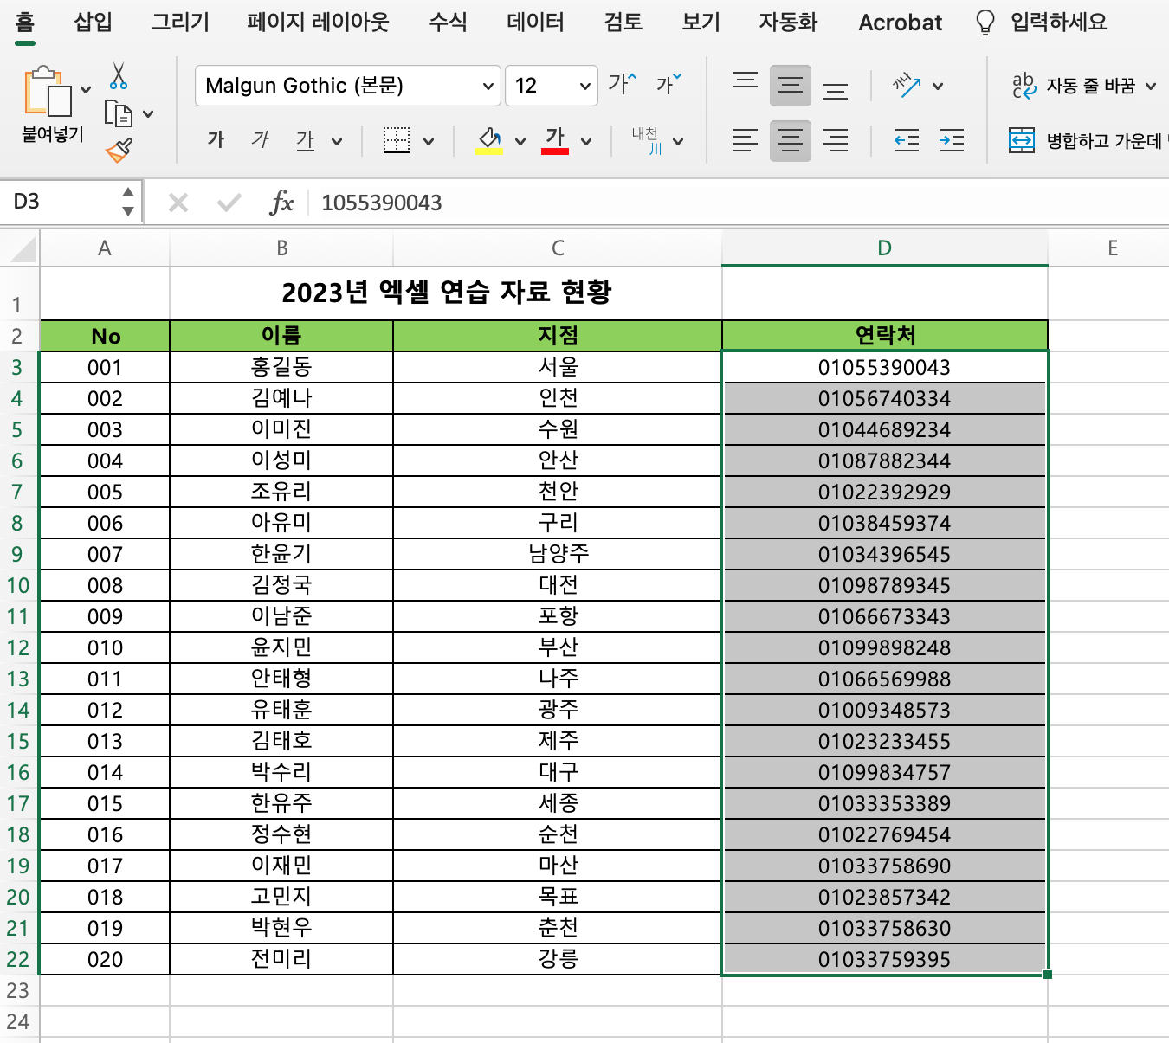Increase font size with larger 가 icon
The height and width of the screenshot is (1043, 1169).
pos(622,84)
